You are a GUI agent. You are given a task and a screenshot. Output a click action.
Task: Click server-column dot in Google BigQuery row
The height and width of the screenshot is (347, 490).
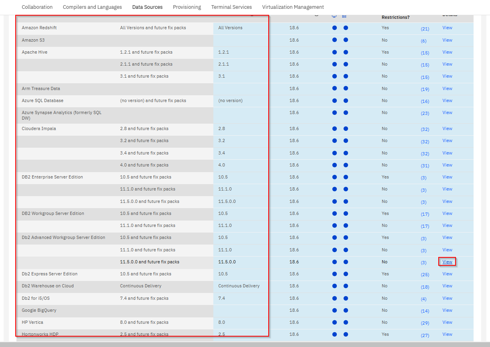[x=346, y=310]
